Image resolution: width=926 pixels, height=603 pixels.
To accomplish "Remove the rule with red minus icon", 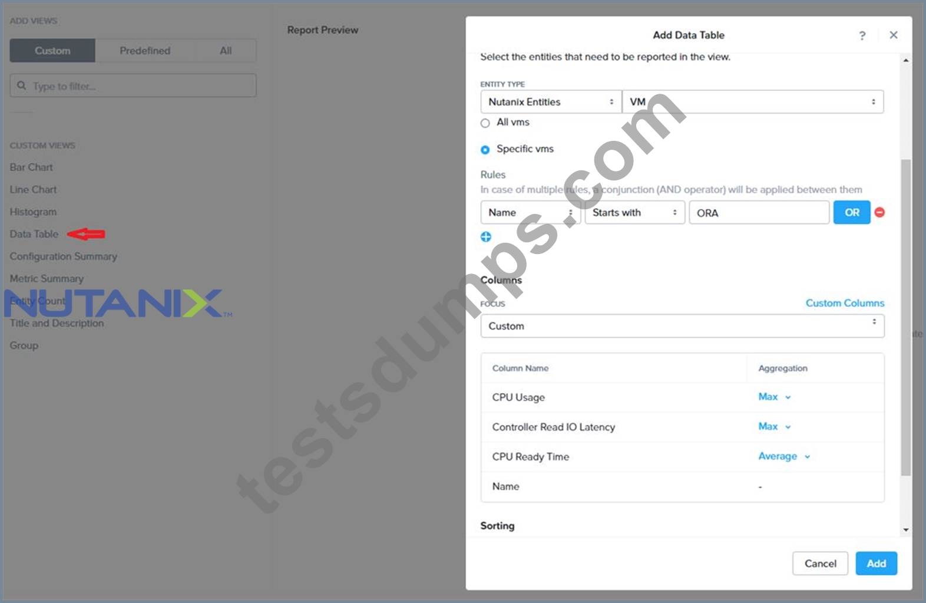I will click(x=879, y=212).
